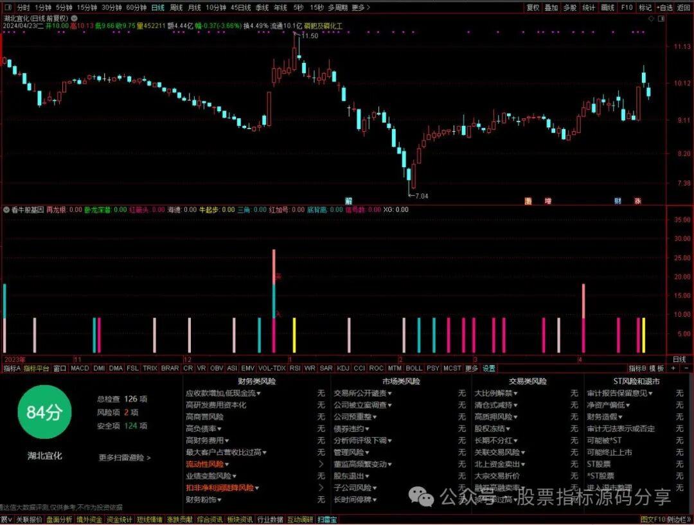694x525 pixels.
Task: Click the 涨 info marker under the chart
Action: pyautogui.click(x=638, y=201)
